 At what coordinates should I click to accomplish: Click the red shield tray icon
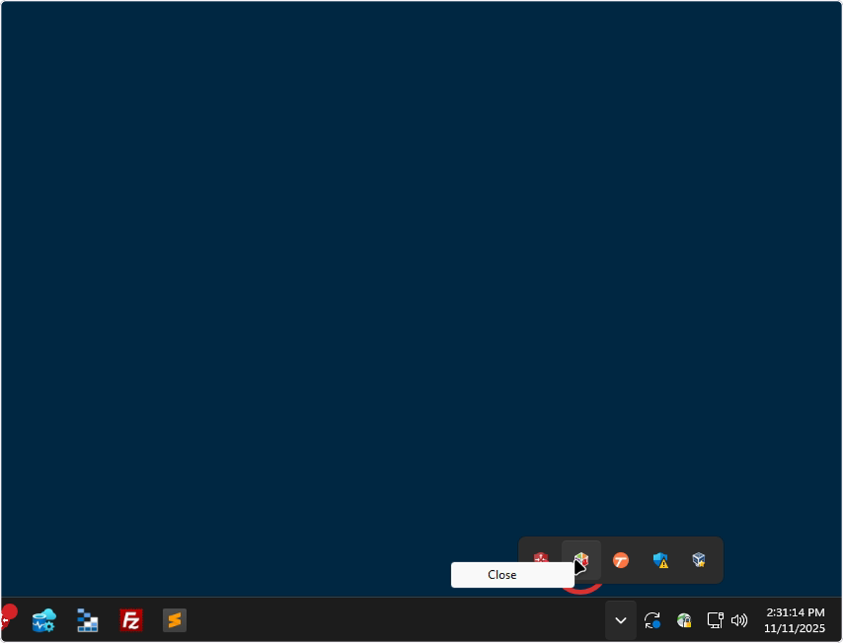tap(540, 559)
